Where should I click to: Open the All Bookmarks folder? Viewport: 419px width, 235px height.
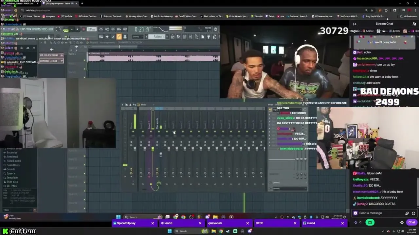tap(408, 16)
